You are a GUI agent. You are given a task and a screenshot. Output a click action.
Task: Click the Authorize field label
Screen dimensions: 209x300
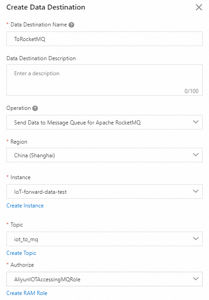point(22,265)
